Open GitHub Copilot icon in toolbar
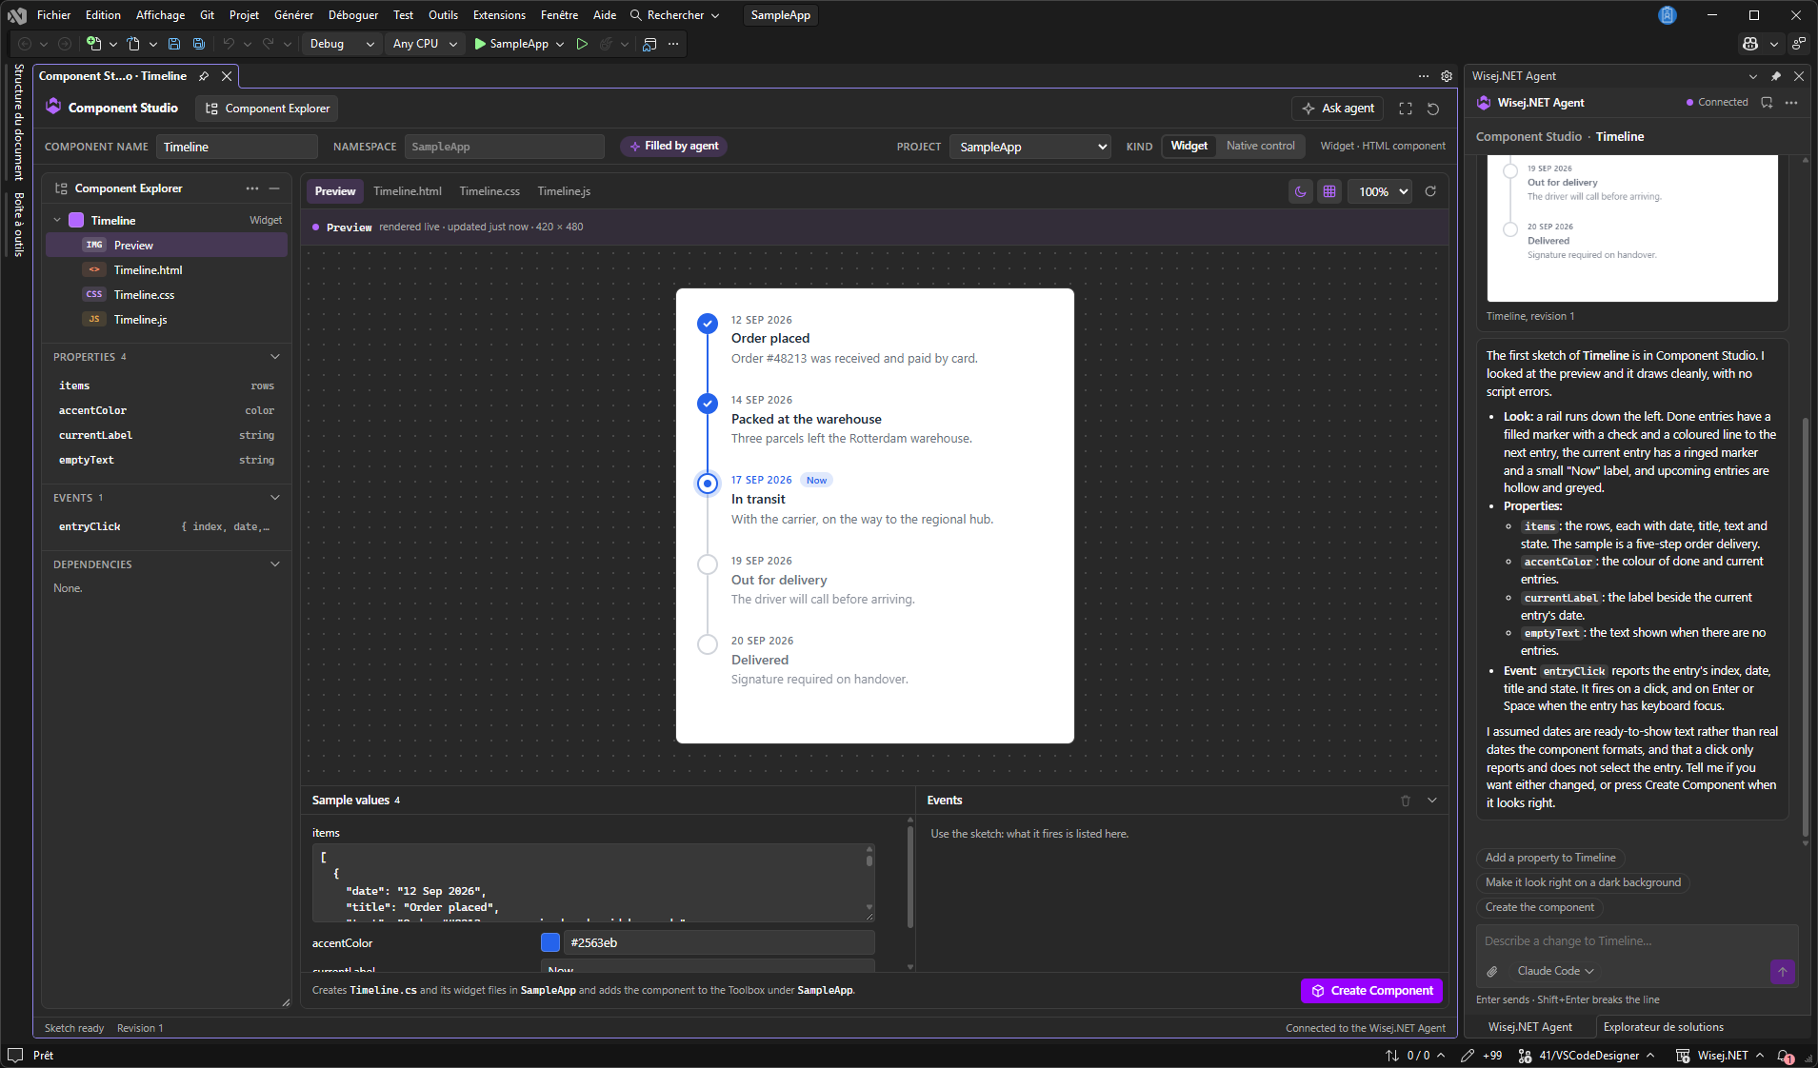 click(x=1750, y=44)
